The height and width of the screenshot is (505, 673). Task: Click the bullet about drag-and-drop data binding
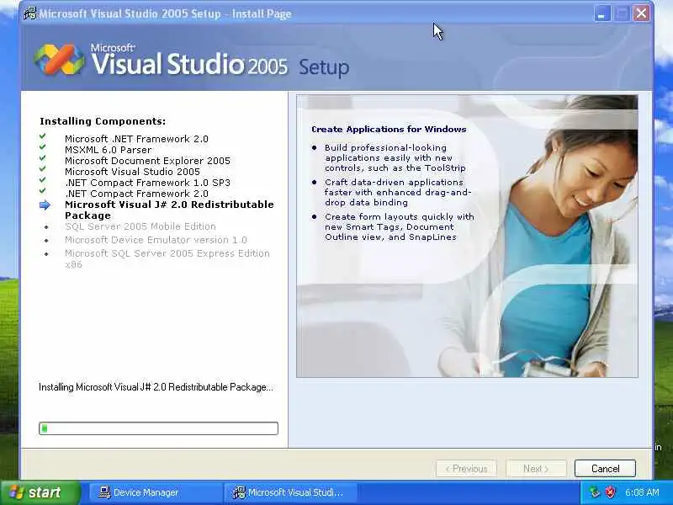[x=398, y=193]
